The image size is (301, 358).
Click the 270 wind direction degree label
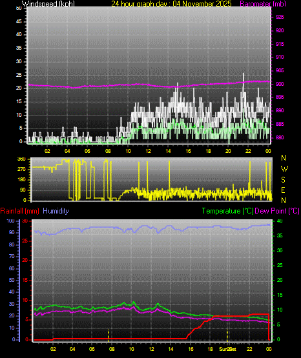(22, 170)
